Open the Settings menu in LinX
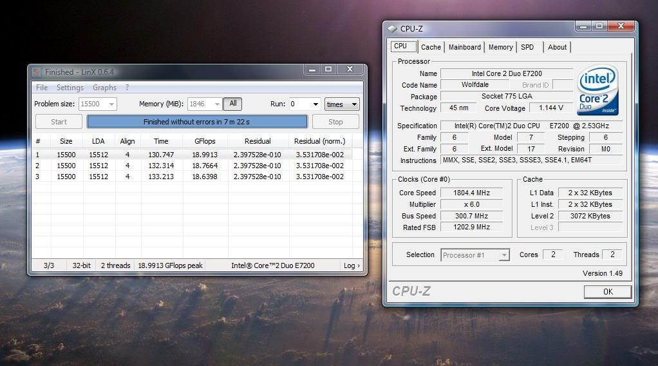Screen dimensions: 658x366 click(x=70, y=88)
